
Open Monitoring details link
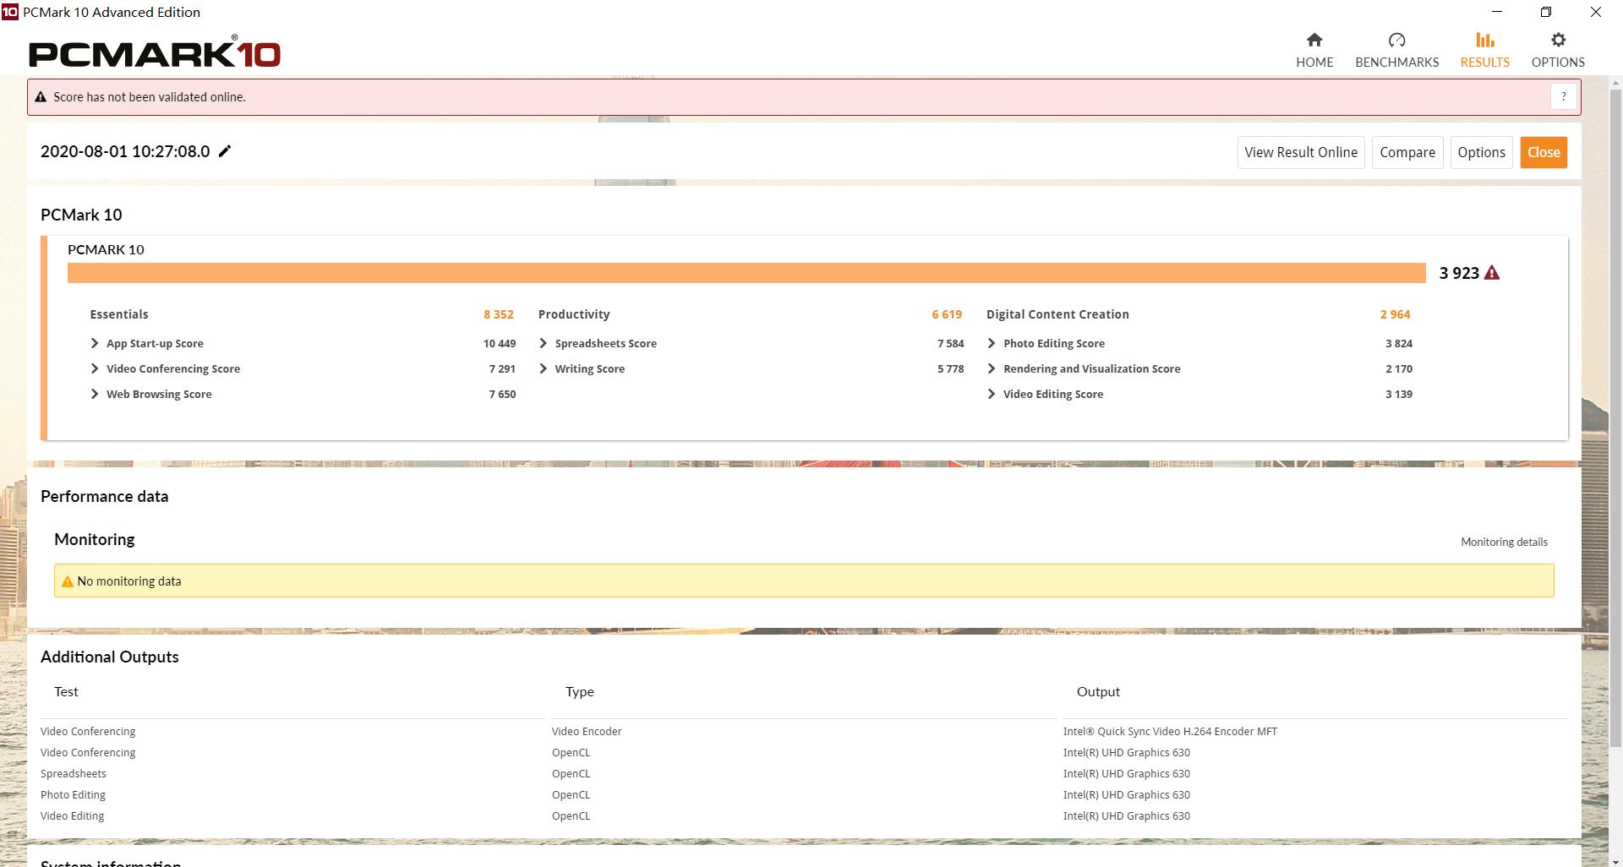tap(1504, 542)
